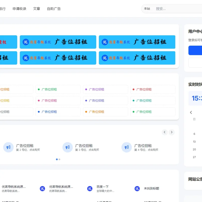Click megaphone icon for 第 3 号位
Viewport: 202px width, 202px height.
coord(67,147)
